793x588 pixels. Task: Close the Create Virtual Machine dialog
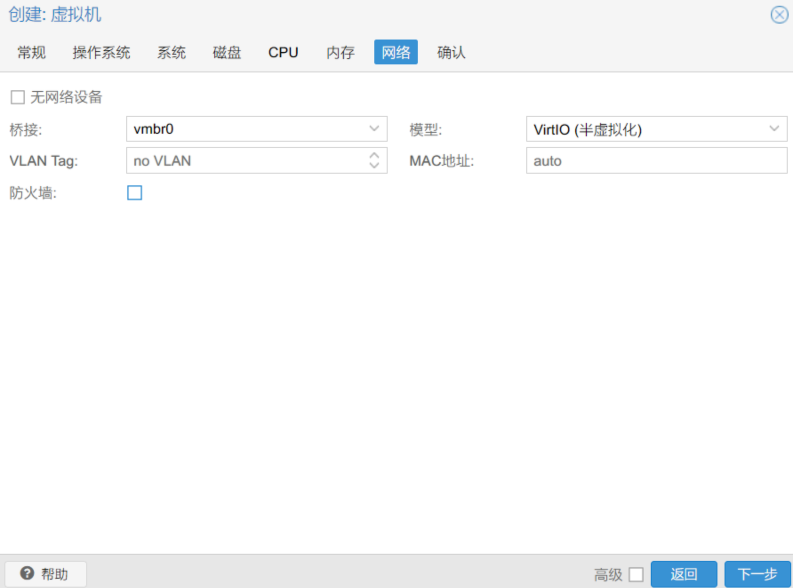point(779,15)
